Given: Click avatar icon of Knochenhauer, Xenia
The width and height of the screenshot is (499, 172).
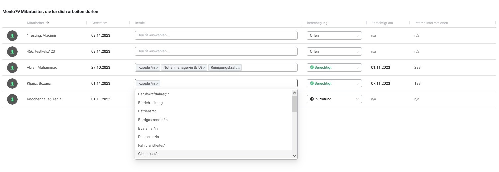Looking at the screenshot, I should point(12,99).
